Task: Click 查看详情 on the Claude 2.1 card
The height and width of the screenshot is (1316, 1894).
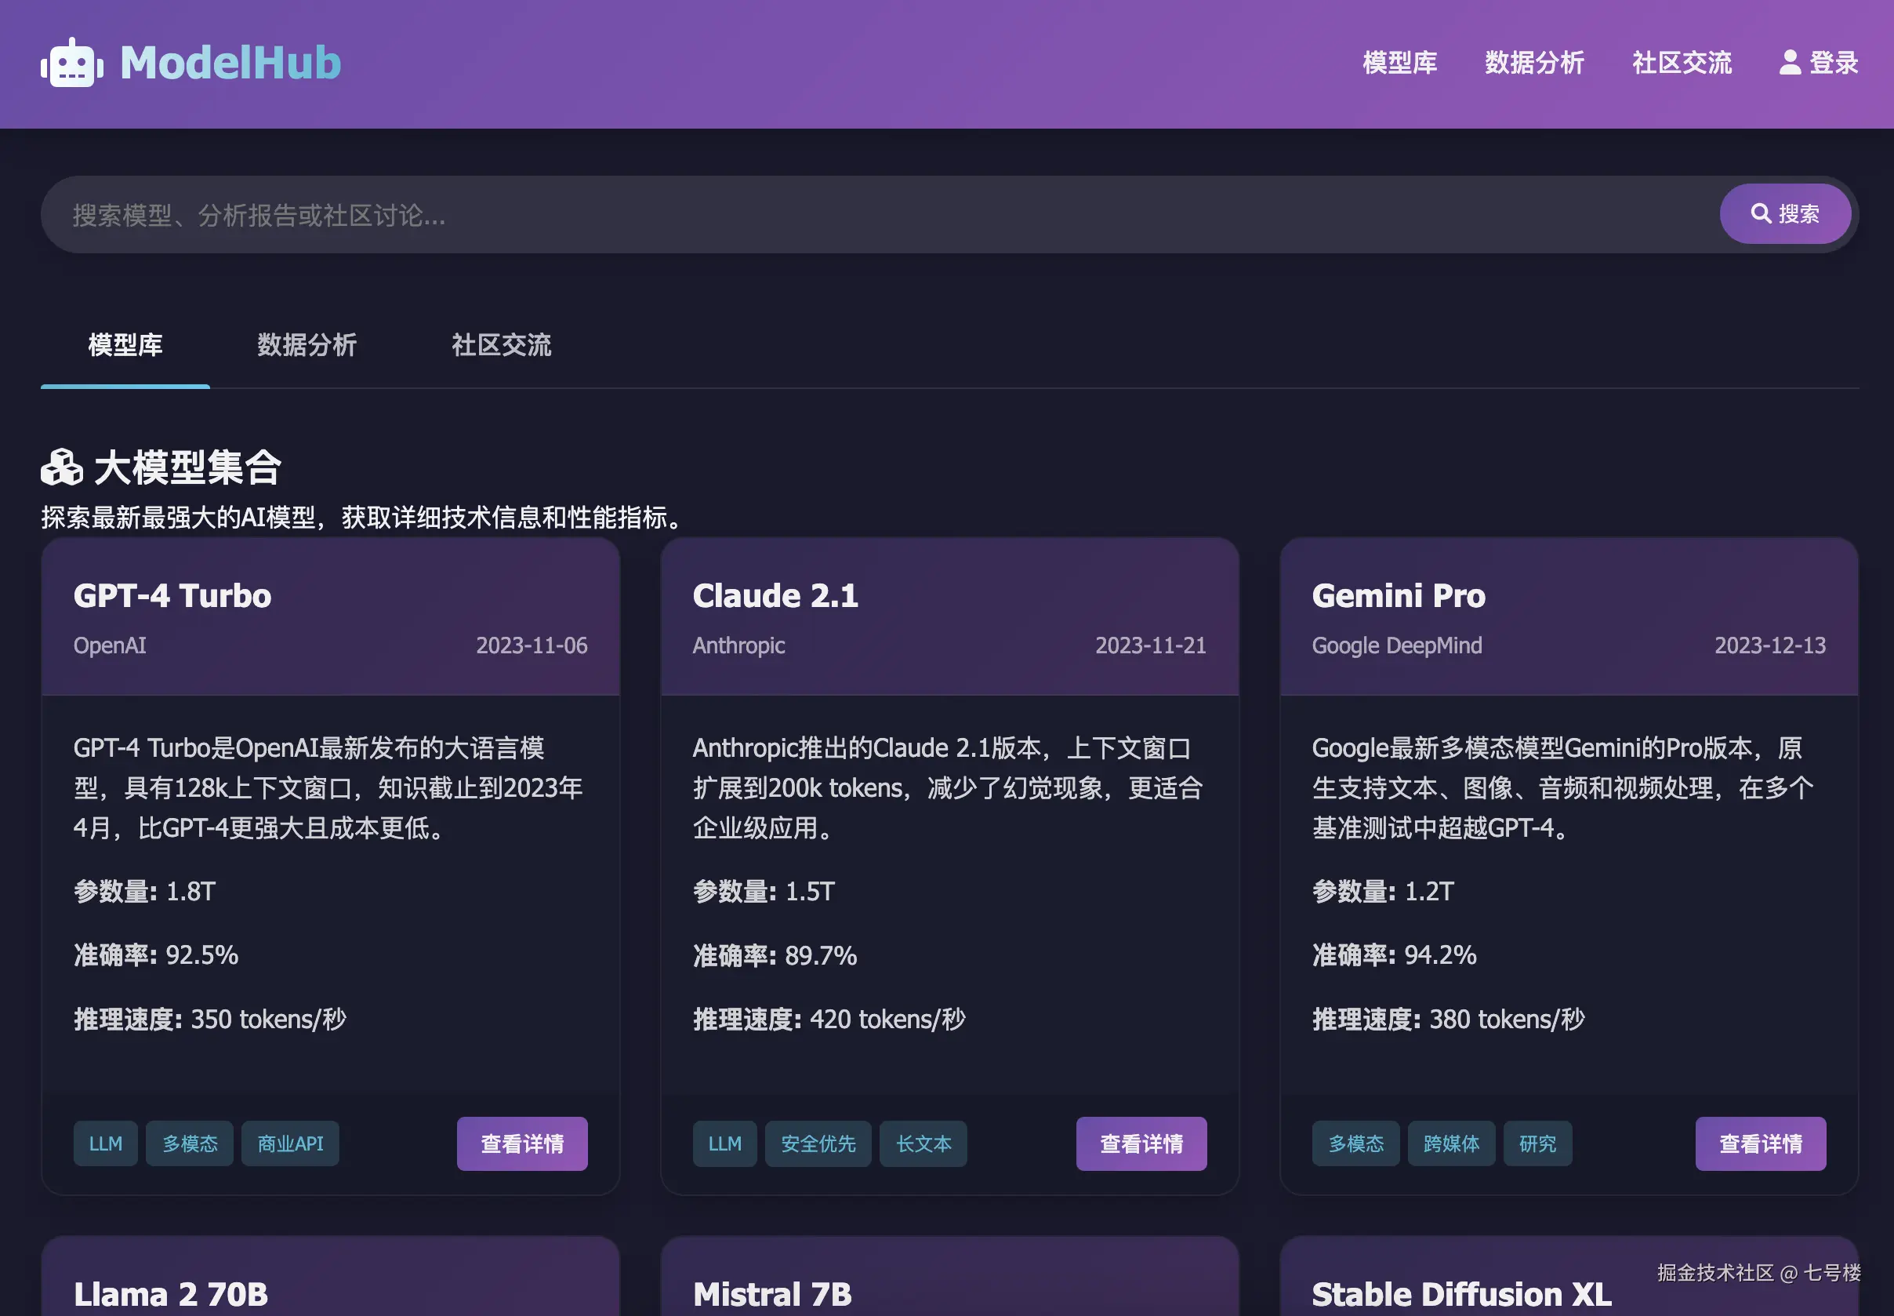Action: coord(1141,1143)
